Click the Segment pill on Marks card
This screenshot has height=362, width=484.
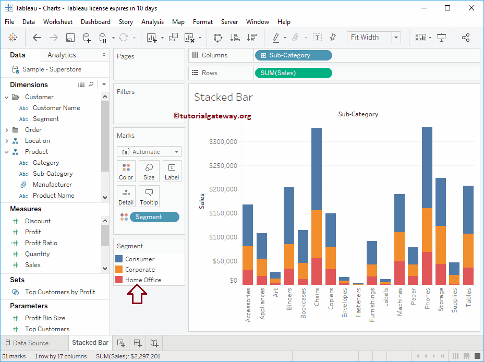[x=154, y=217]
